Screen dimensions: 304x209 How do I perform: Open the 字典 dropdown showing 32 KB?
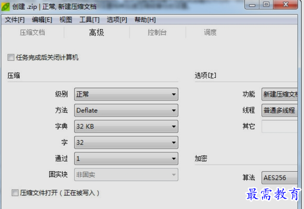click(x=126, y=126)
